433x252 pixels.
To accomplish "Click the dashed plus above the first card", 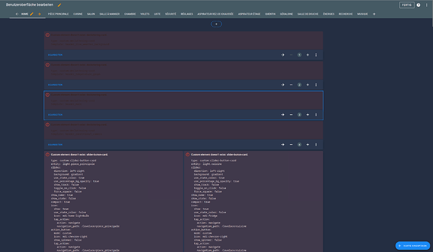I will pyautogui.click(x=216, y=24).
